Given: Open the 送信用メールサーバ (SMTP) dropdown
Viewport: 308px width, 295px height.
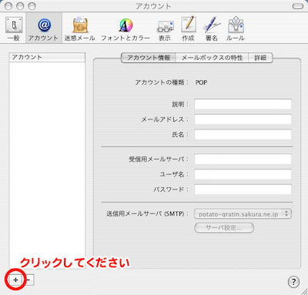Looking at the screenshot, I should pos(243,213).
